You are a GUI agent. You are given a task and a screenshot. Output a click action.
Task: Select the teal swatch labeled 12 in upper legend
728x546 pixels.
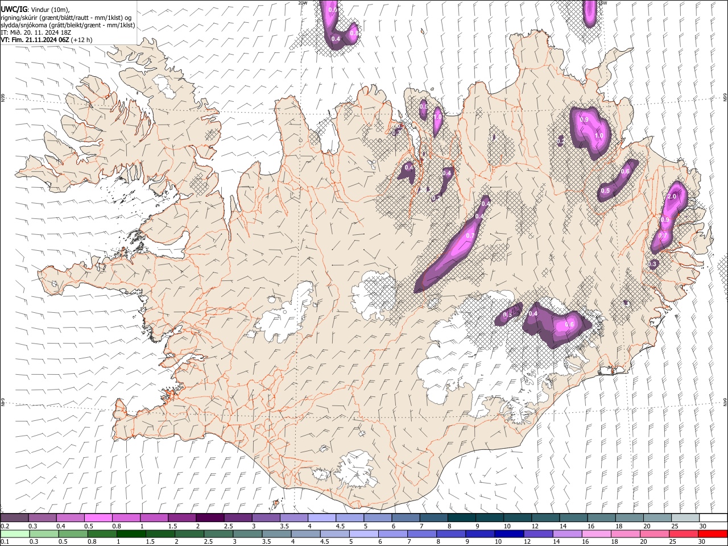545,518
